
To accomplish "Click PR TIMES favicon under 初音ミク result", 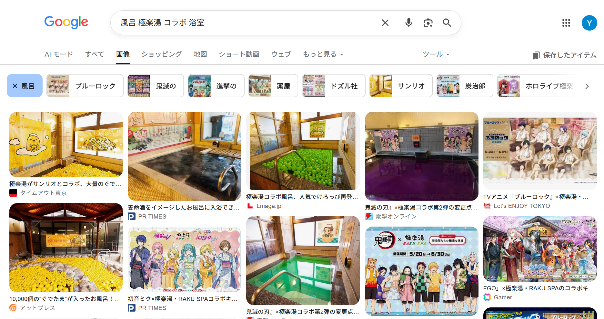I will [x=132, y=308].
